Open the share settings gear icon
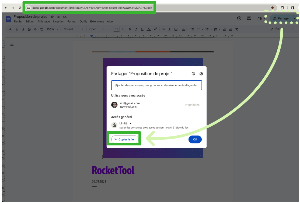The width and height of the screenshot is (300, 203). 201,74
